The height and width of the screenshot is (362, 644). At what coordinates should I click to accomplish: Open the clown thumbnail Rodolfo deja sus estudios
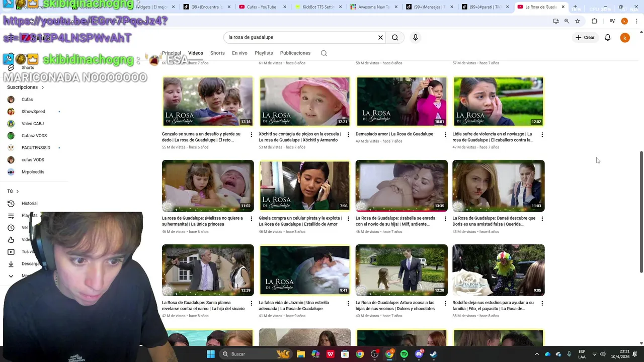[498, 270]
